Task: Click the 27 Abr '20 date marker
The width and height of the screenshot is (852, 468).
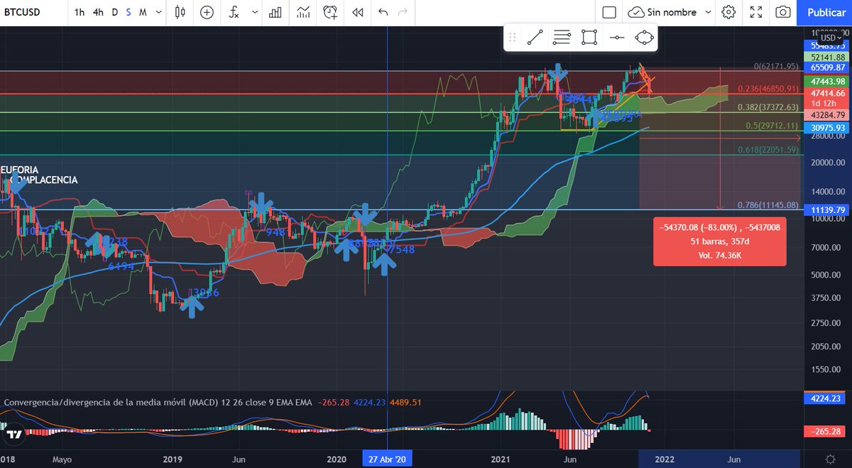Action: 387,459
